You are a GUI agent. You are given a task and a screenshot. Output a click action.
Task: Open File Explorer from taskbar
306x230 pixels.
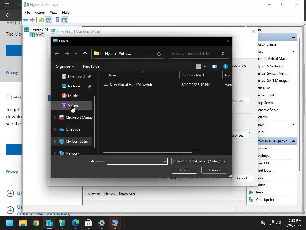click(x=23, y=223)
